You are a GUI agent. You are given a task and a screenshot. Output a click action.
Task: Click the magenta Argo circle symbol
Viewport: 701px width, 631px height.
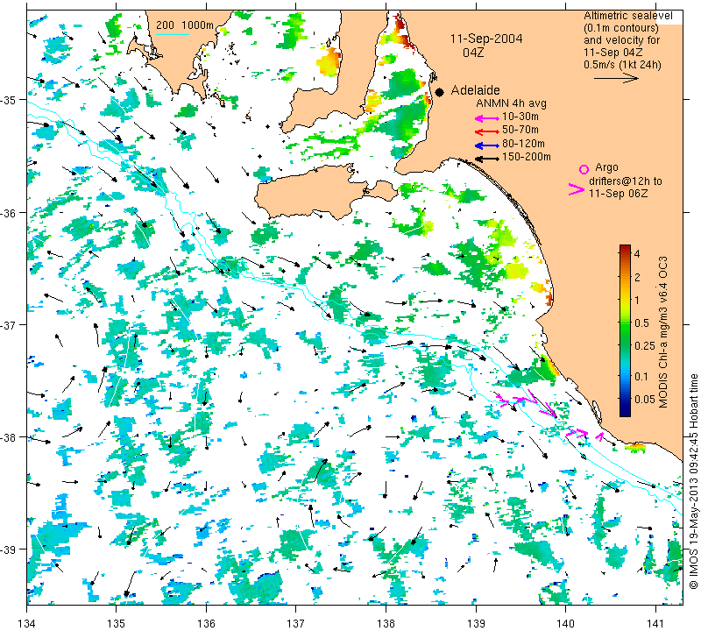(584, 169)
